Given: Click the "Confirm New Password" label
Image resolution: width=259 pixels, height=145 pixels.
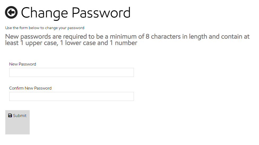Looking at the screenshot, I should (x=30, y=88).
